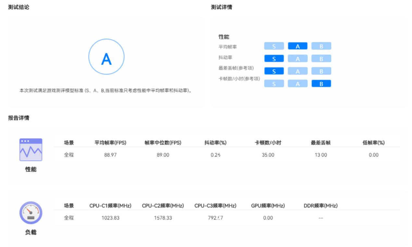This screenshot has height=247, width=412.
Task: Click the GPU频率(MHz) column header
Action: tap(268, 206)
